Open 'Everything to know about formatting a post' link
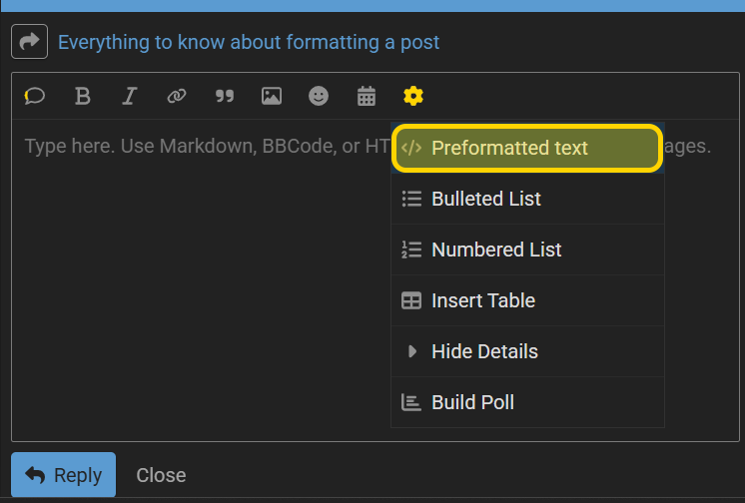 249,42
